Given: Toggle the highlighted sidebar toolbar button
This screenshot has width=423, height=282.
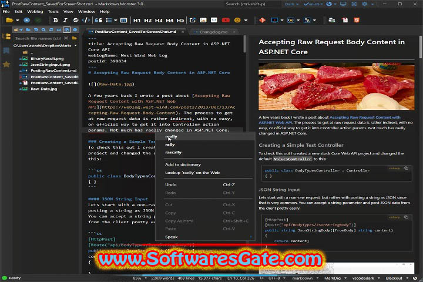Looking at the screenshot, I should pyautogui.click(x=66, y=30).
